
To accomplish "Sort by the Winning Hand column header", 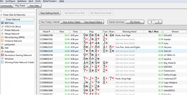I will pos(129,32).
